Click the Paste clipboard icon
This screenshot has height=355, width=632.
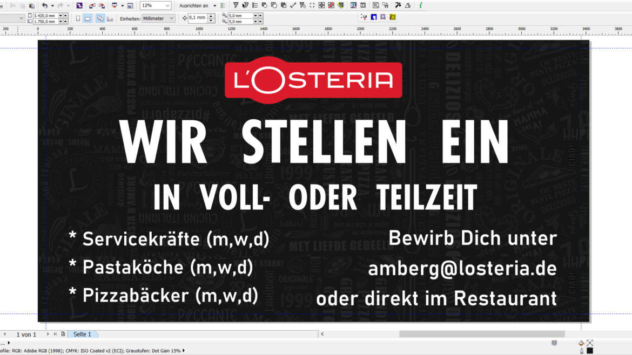click(32, 5)
